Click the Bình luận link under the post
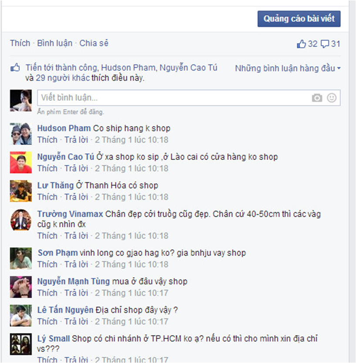This screenshot has width=356, height=363. (55, 43)
